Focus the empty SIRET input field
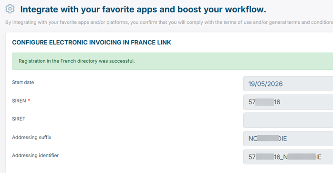Viewport: 333px width, 173px height. pyautogui.click(x=288, y=120)
